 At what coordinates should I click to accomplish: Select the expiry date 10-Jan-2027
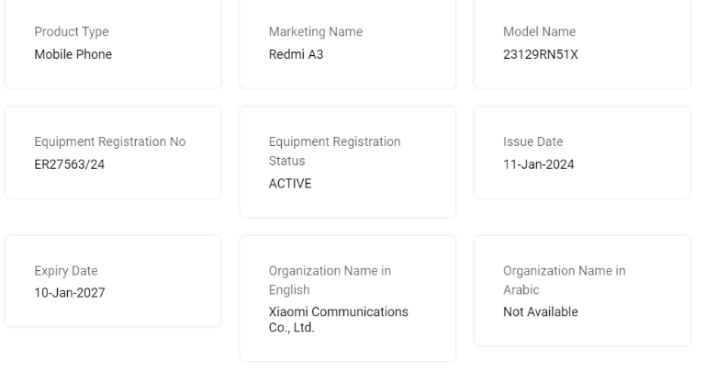[70, 293]
